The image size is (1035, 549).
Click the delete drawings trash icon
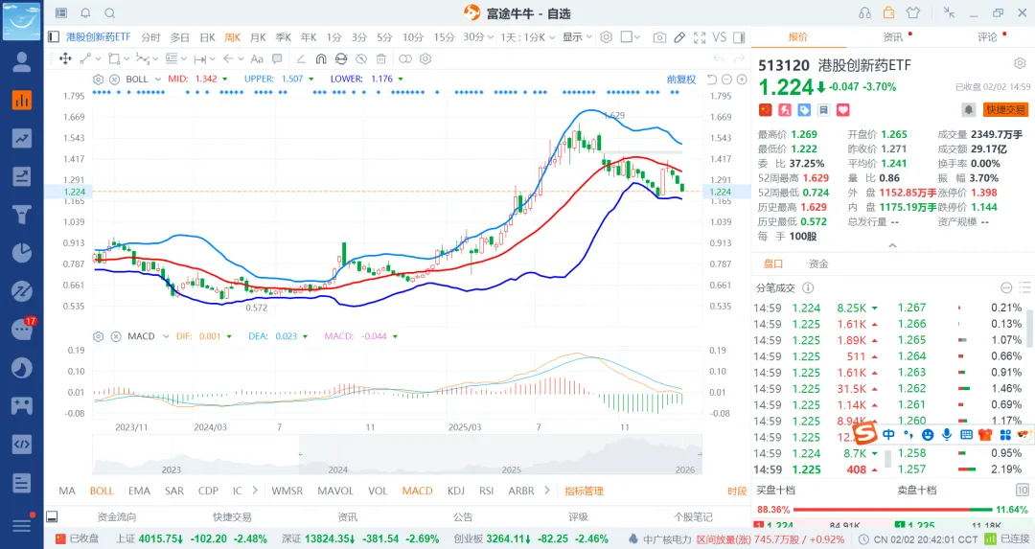point(379,58)
